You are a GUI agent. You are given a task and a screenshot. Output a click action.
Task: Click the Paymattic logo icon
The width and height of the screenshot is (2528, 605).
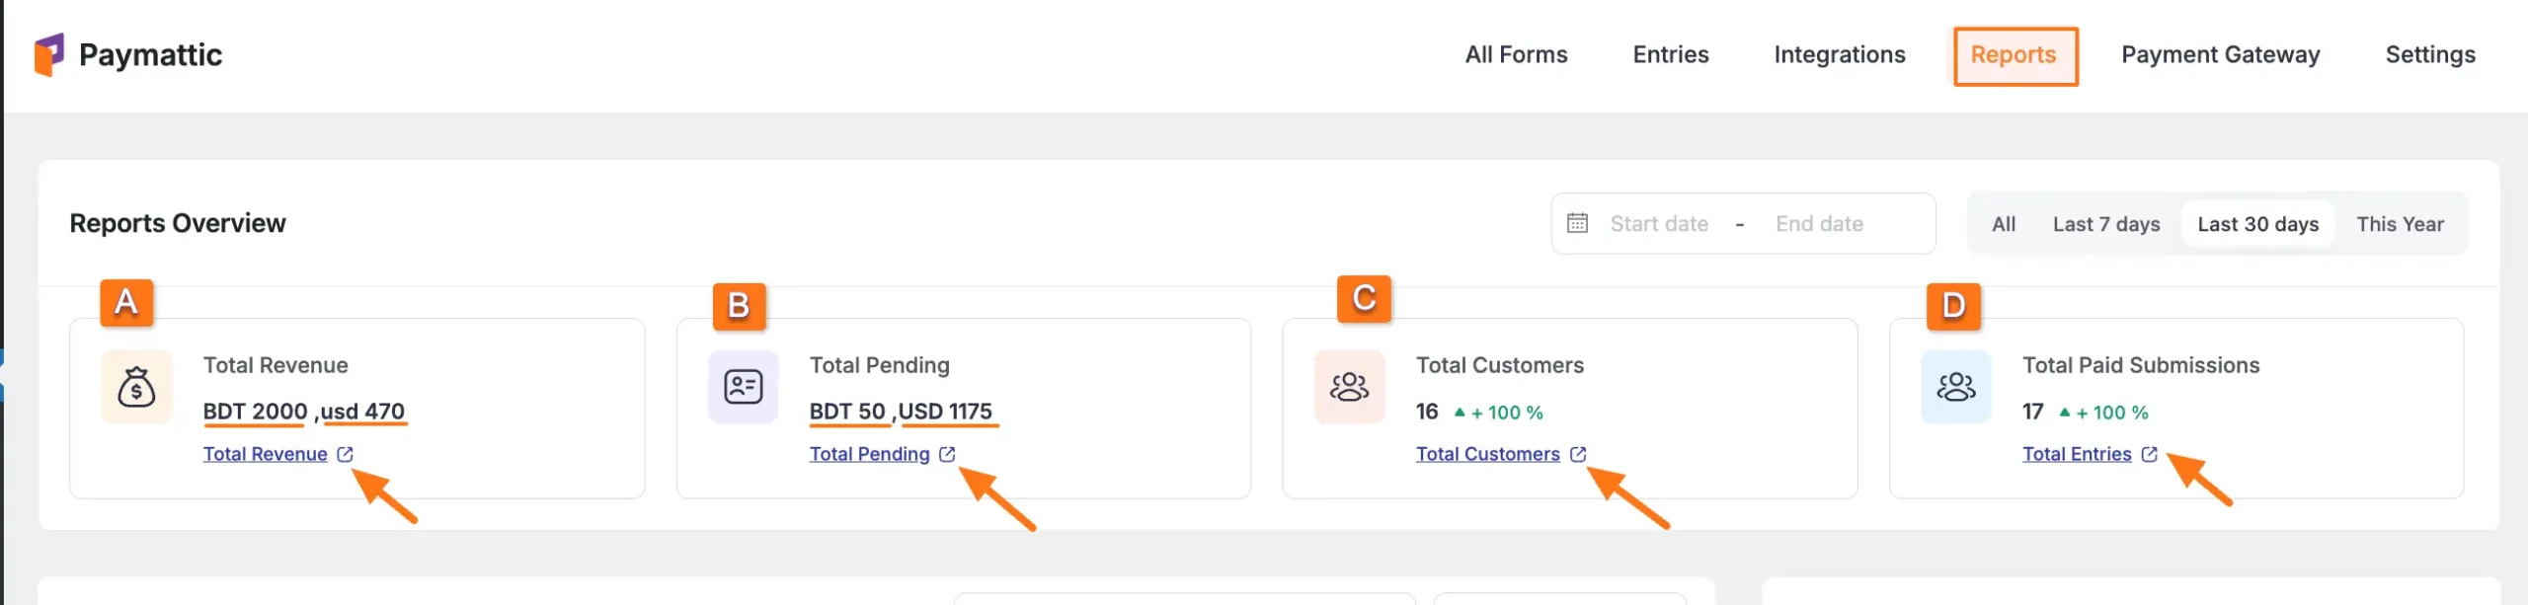[51, 54]
